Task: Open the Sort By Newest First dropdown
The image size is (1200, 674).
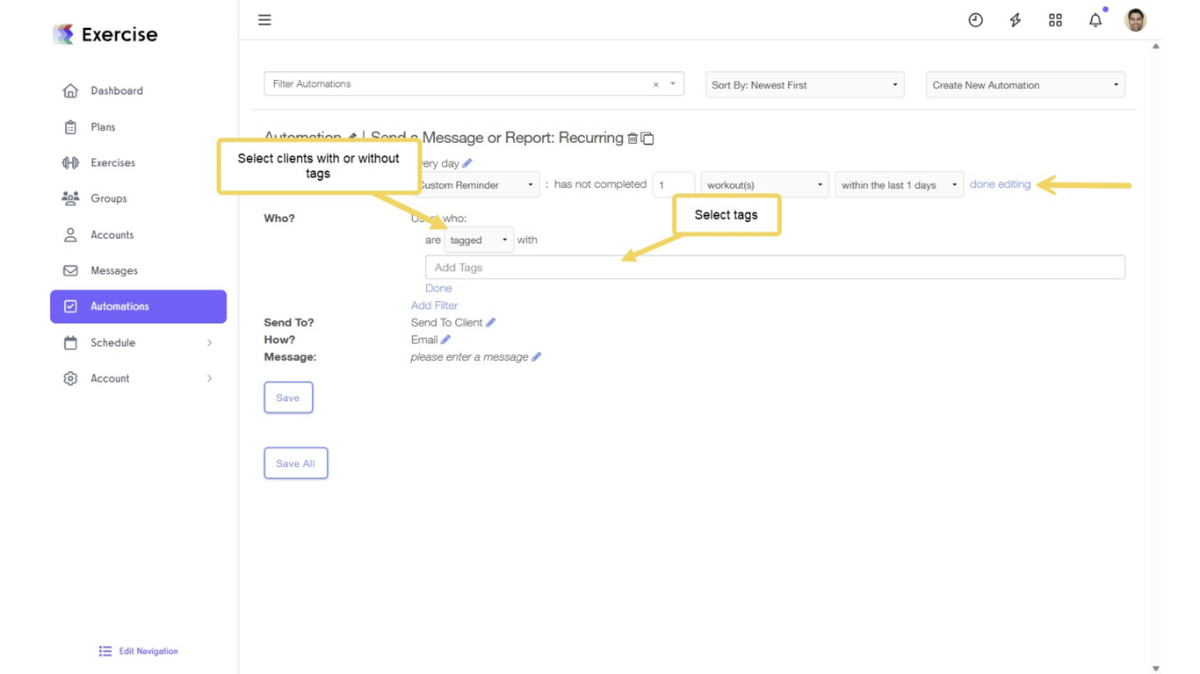Action: pos(805,85)
